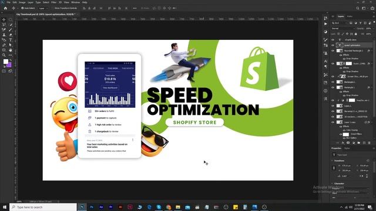Open the Layer menu
376x211 pixels.
pyautogui.click(x=31, y=2)
